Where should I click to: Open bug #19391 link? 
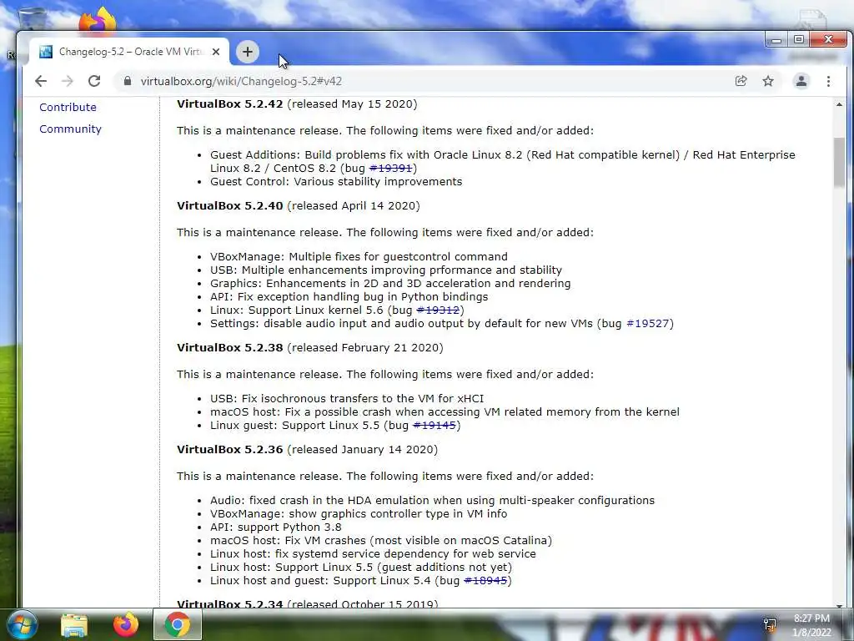click(390, 169)
